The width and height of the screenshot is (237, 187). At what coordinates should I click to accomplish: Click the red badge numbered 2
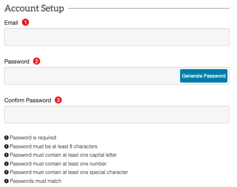(36, 61)
